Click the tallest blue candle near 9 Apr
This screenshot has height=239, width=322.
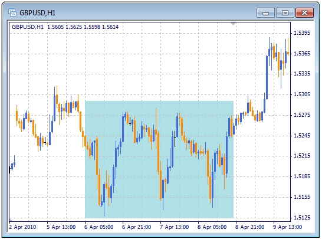coord(267,77)
